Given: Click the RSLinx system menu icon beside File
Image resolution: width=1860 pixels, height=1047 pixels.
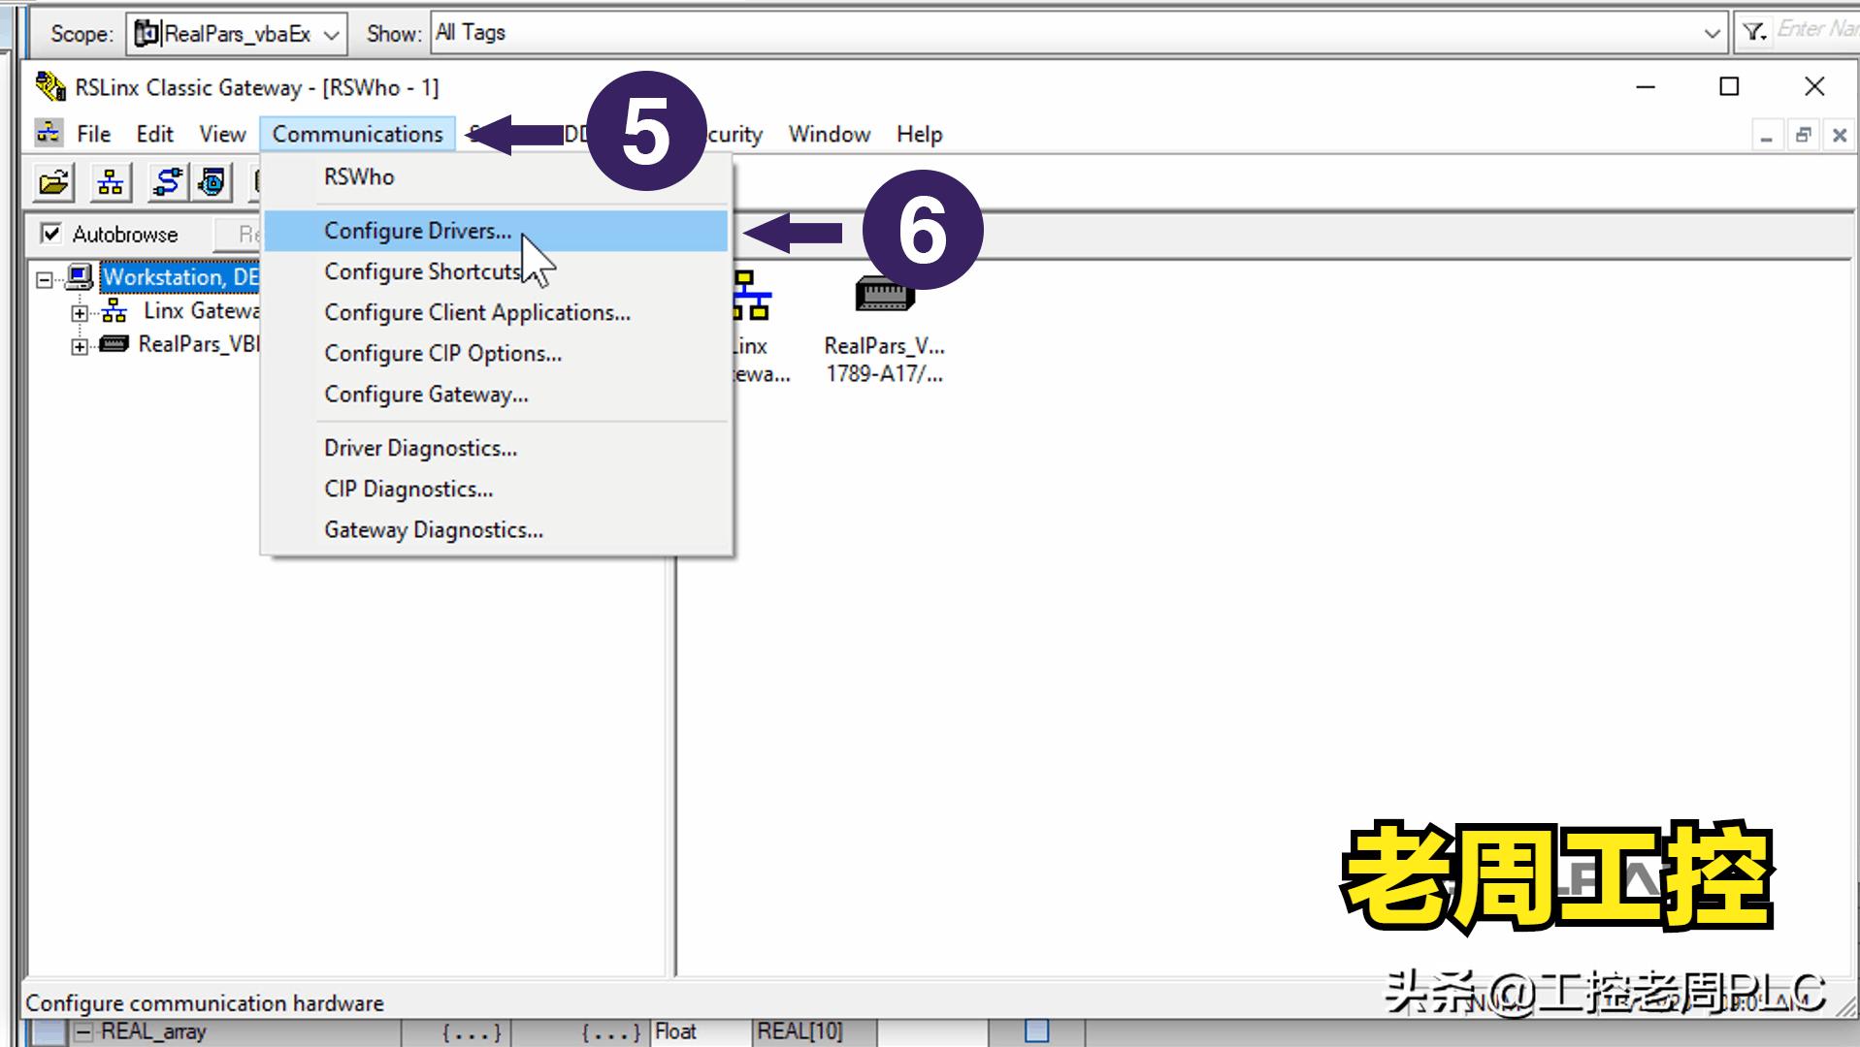Looking at the screenshot, I should (49, 133).
